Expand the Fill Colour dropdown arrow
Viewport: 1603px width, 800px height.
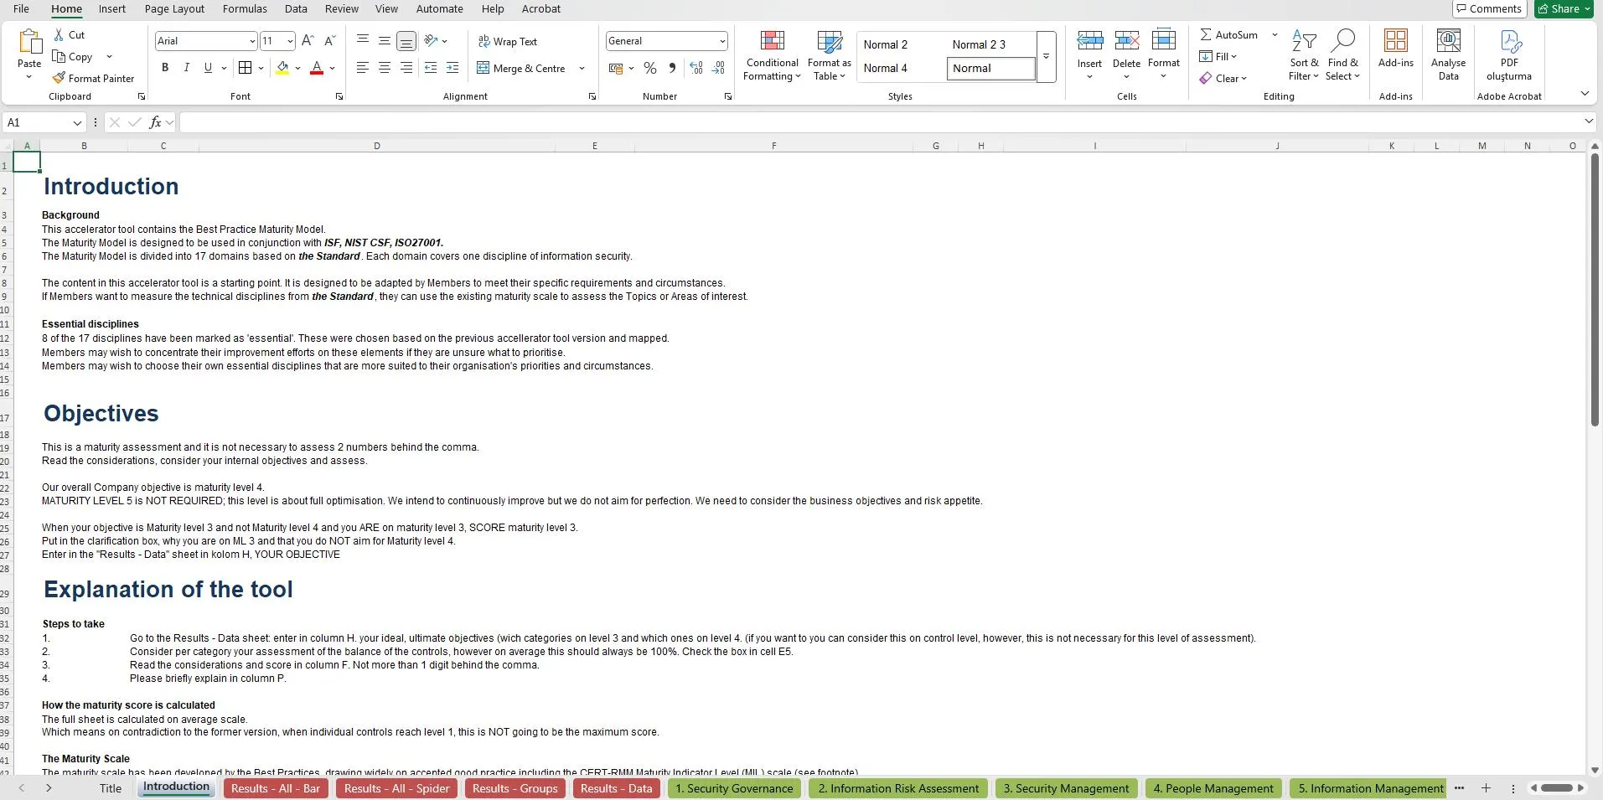(x=297, y=68)
